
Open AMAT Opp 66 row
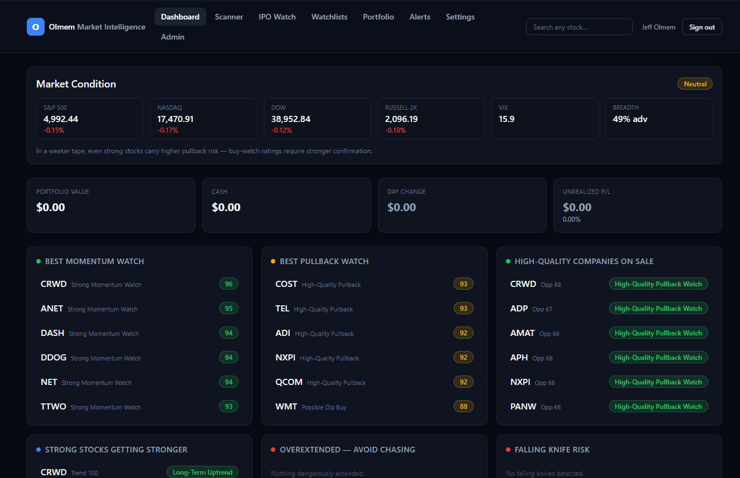(x=609, y=333)
